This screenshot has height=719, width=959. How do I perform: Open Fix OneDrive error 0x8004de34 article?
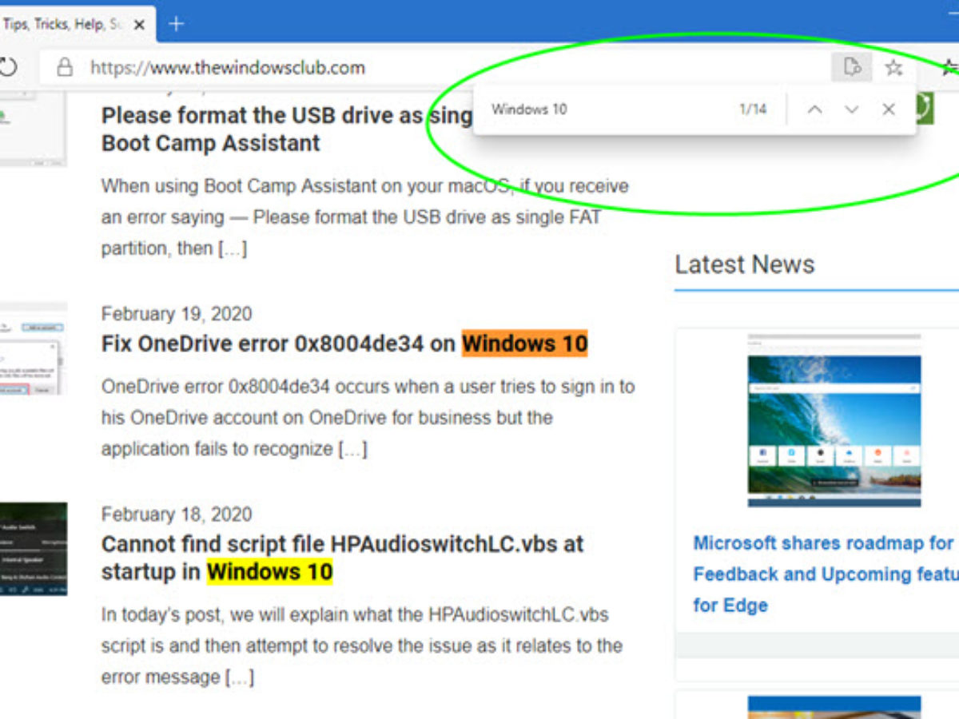344,344
